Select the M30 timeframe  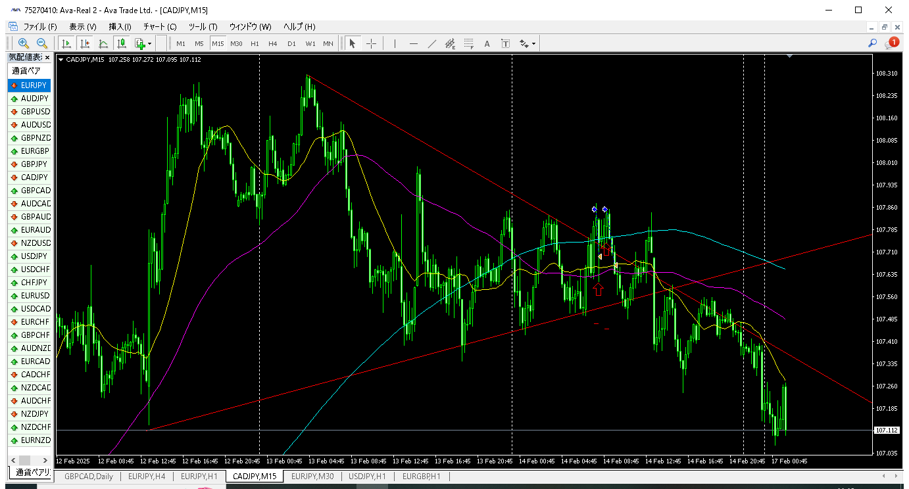pyautogui.click(x=236, y=43)
